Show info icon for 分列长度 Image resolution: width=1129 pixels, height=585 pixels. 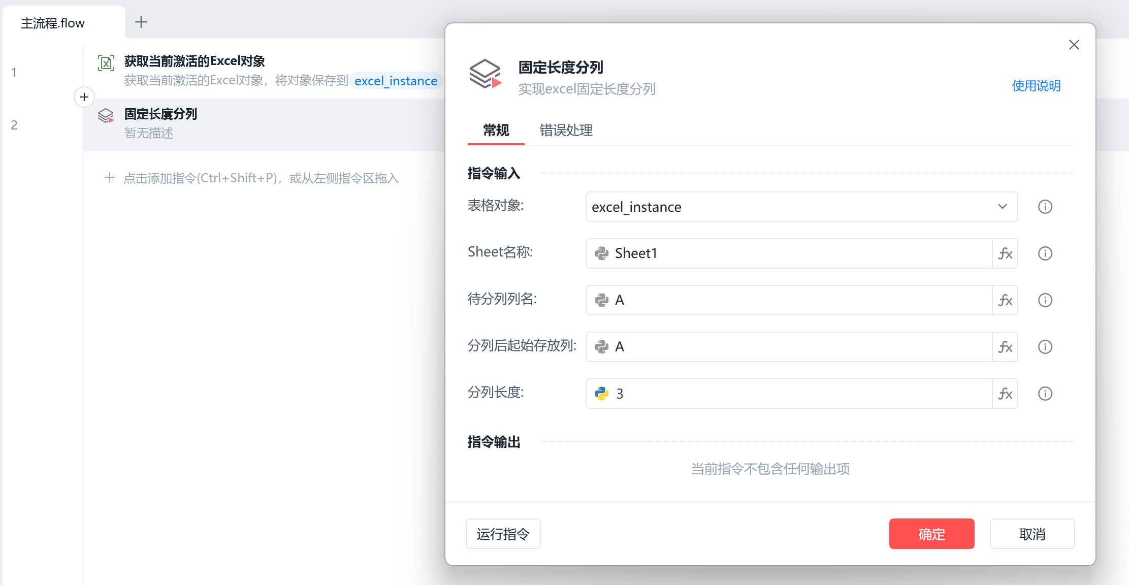[x=1045, y=394]
